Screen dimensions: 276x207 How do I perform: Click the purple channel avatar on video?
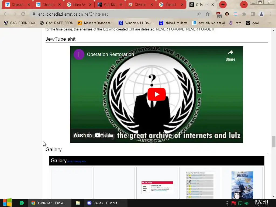pos(79,54)
